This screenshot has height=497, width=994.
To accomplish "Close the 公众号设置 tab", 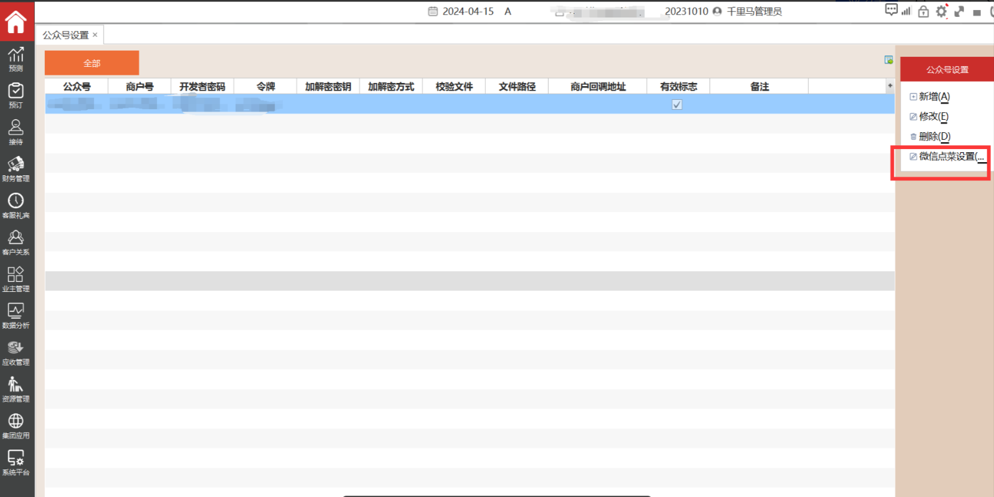I will pyautogui.click(x=95, y=35).
